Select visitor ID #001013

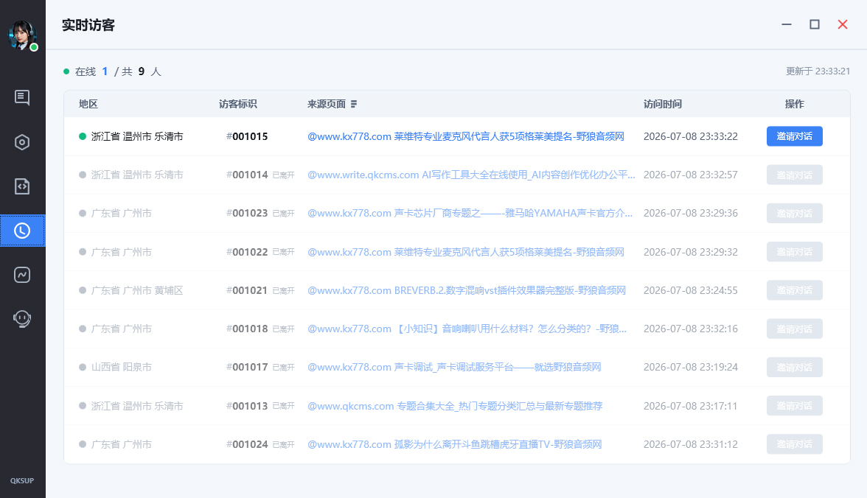[x=247, y=406]
